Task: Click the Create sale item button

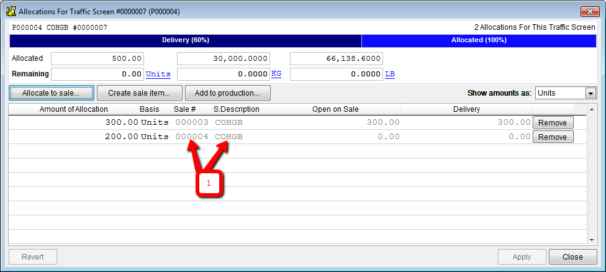Action: (x=140, y=93)
